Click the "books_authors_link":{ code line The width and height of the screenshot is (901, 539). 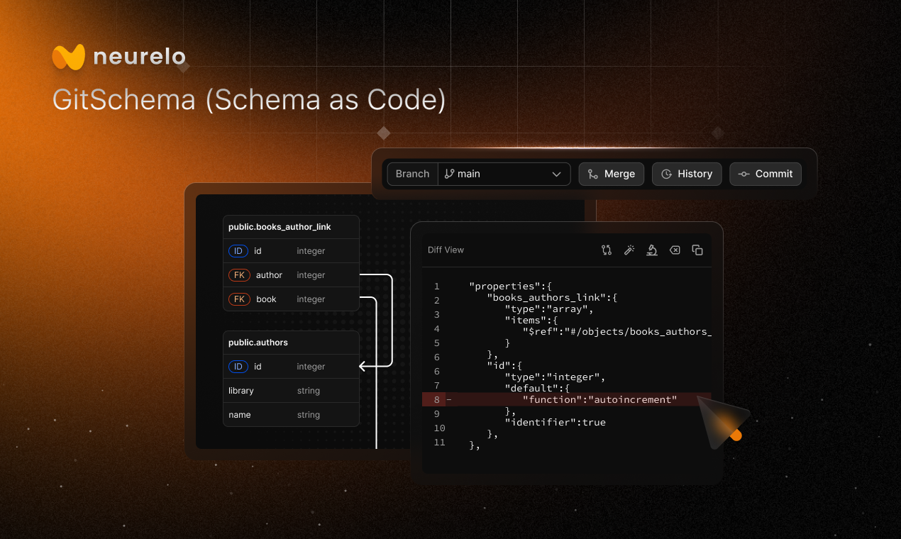pyautogui.click(x=552, y=298)
